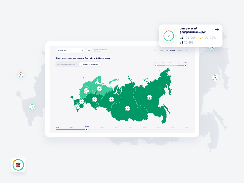244x183 pixels.
Task: Select the circle marker showing 20 in the northwest
Action: [86, 91]
